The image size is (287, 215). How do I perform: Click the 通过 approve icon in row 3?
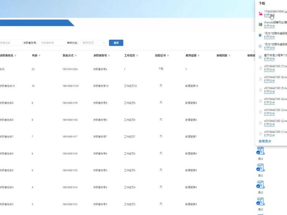(260, 202)
